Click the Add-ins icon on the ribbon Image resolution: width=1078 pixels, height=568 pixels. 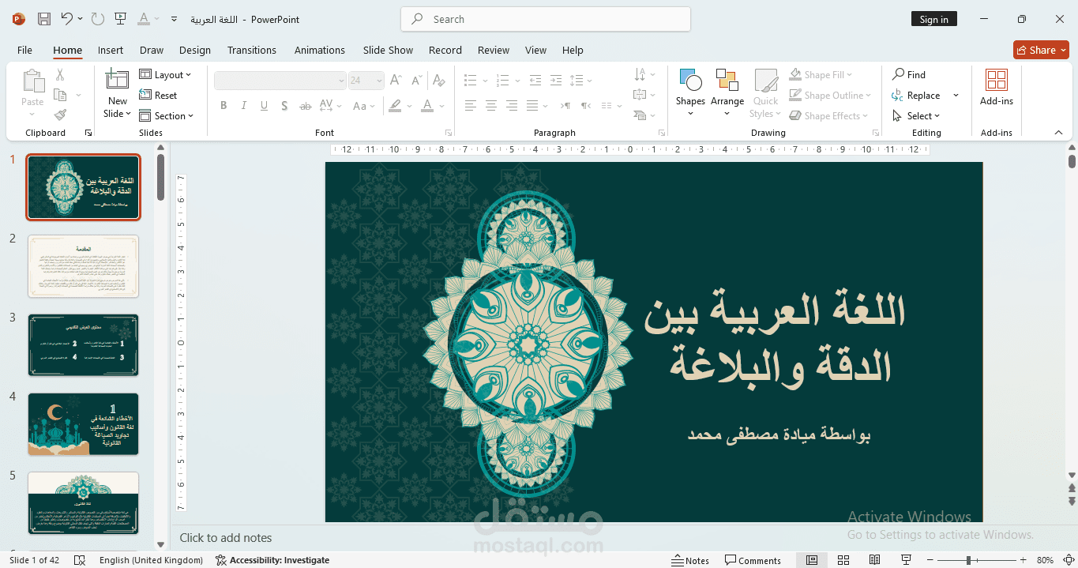click(996, 88)
